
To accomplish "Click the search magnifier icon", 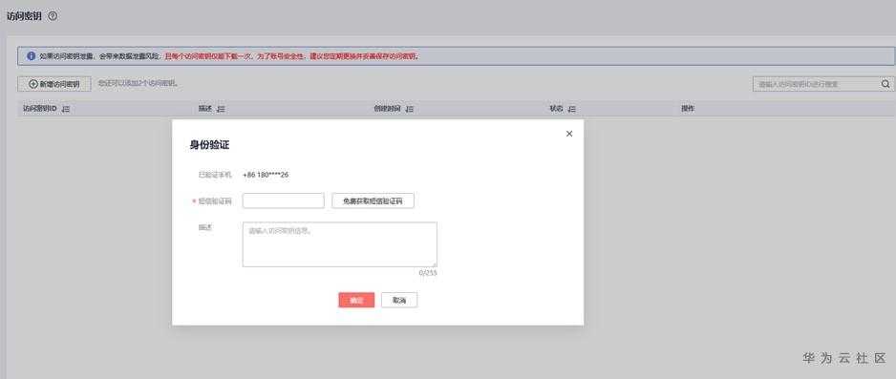I will (x=885, y=84).
